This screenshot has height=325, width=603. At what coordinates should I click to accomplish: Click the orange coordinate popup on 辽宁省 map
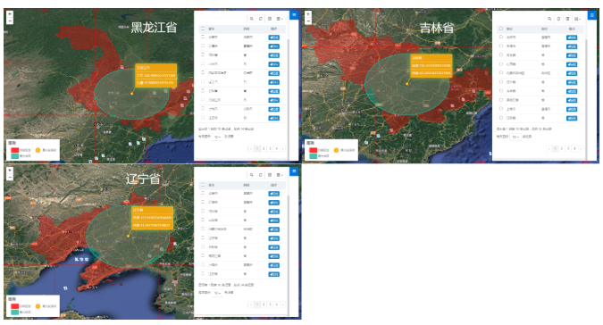[x=152, y=218]
